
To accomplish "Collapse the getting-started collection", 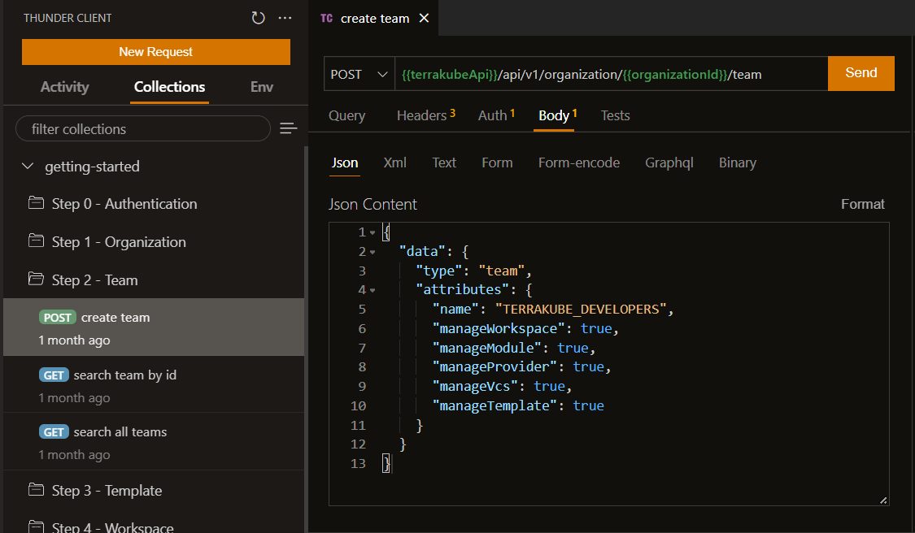I will point(28,167).
